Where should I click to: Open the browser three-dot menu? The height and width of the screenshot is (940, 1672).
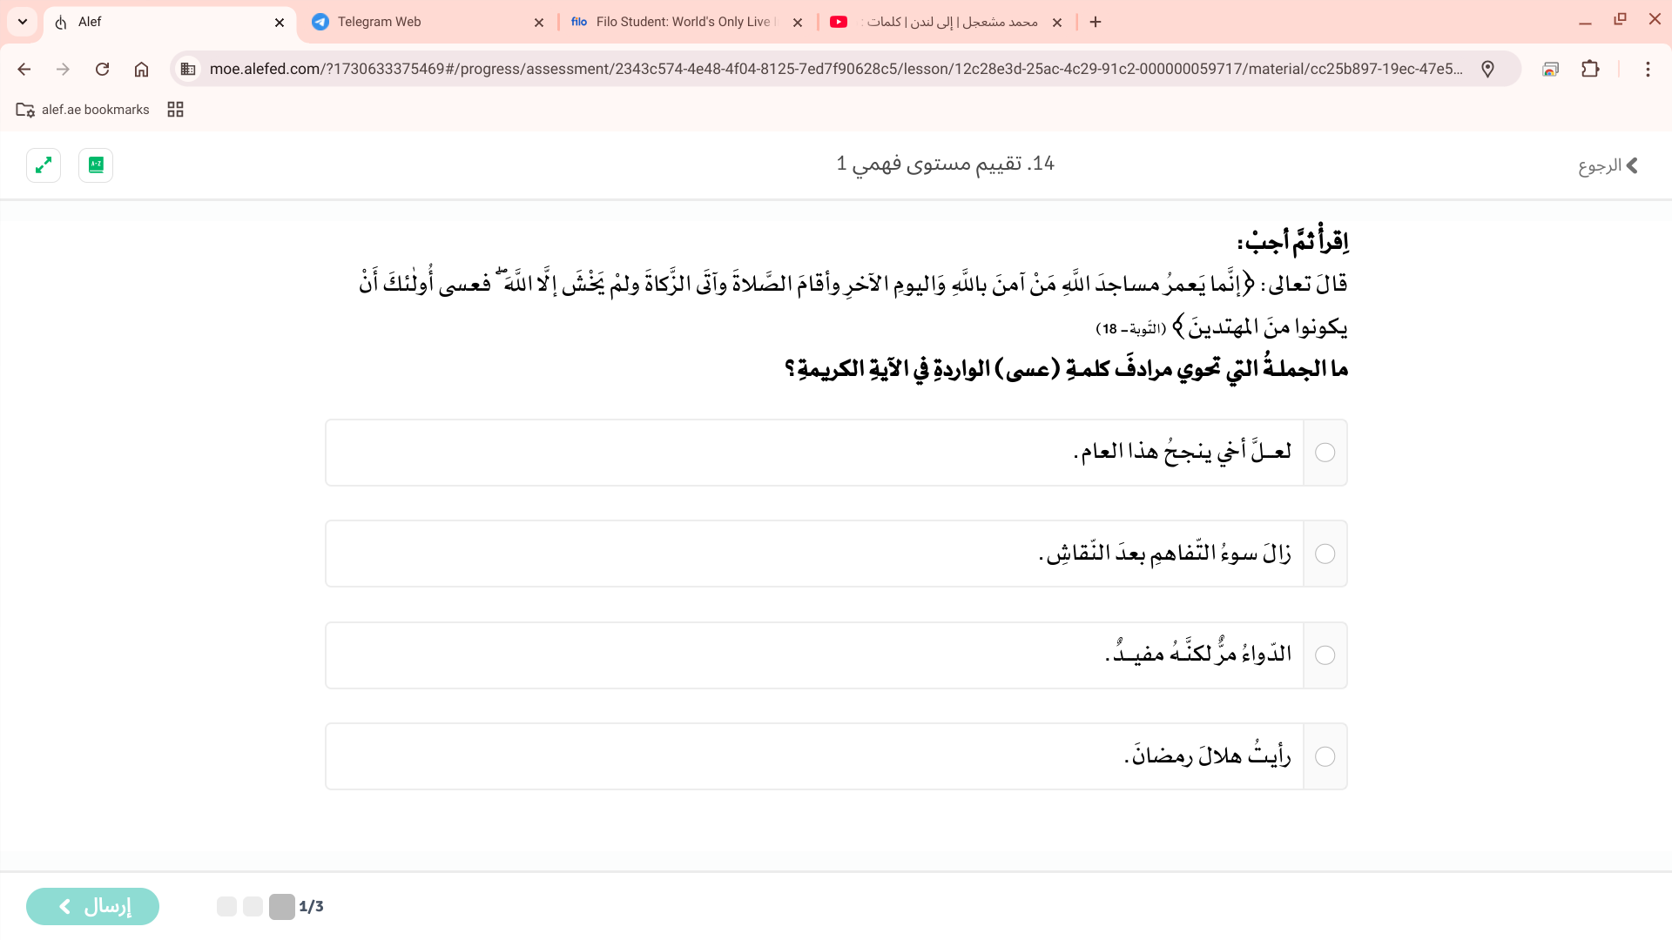pos(1648,69)
